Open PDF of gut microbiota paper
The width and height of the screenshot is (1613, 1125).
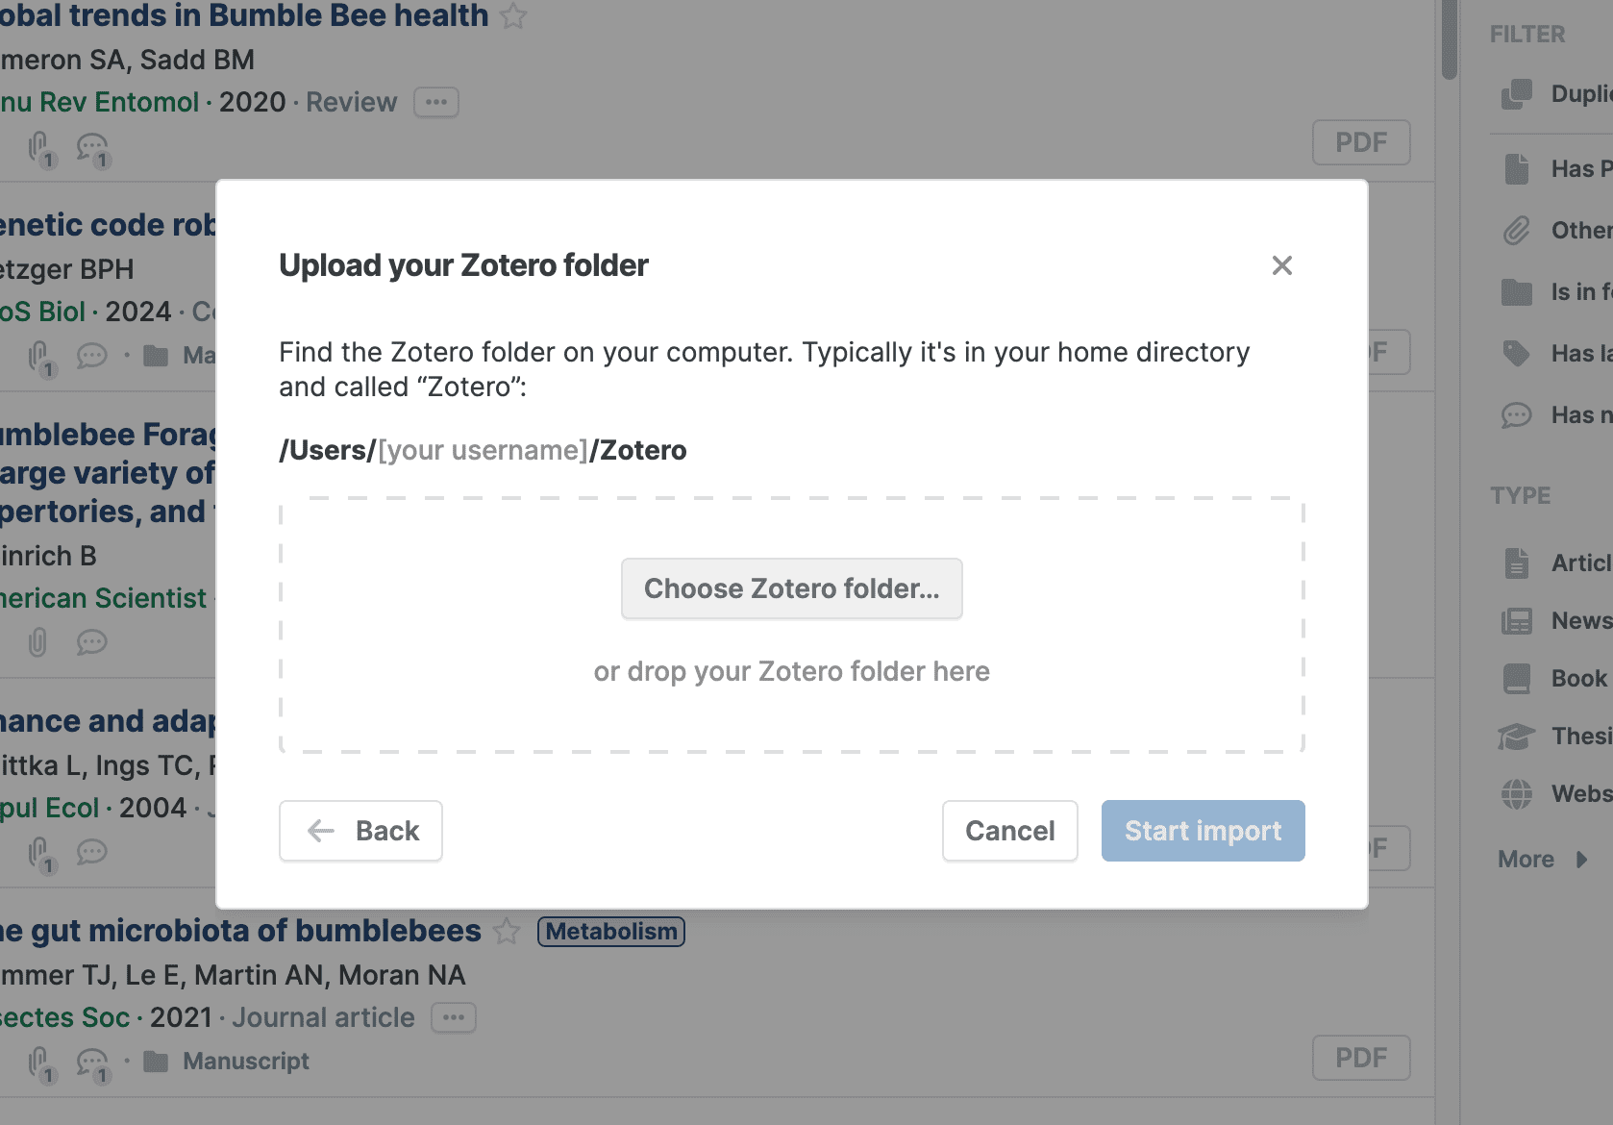pyautogui.click(x=1361, y=1058)
